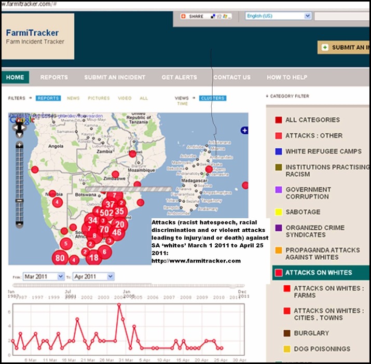Viewport: 371px width, 364px height.
Task: Click the map pan-down arrow
Action: (19, 135)
